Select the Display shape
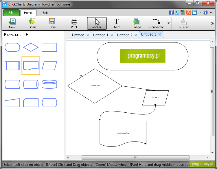 [49, 103]
